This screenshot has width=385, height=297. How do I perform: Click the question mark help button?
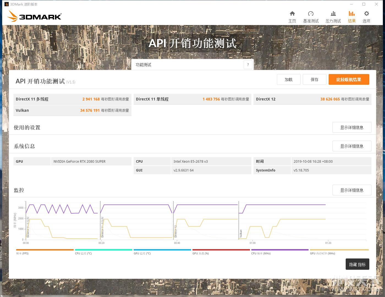[248, 65]
